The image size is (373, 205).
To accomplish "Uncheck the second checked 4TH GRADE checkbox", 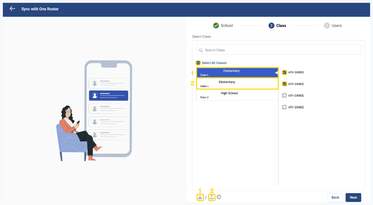I will 284,84.
